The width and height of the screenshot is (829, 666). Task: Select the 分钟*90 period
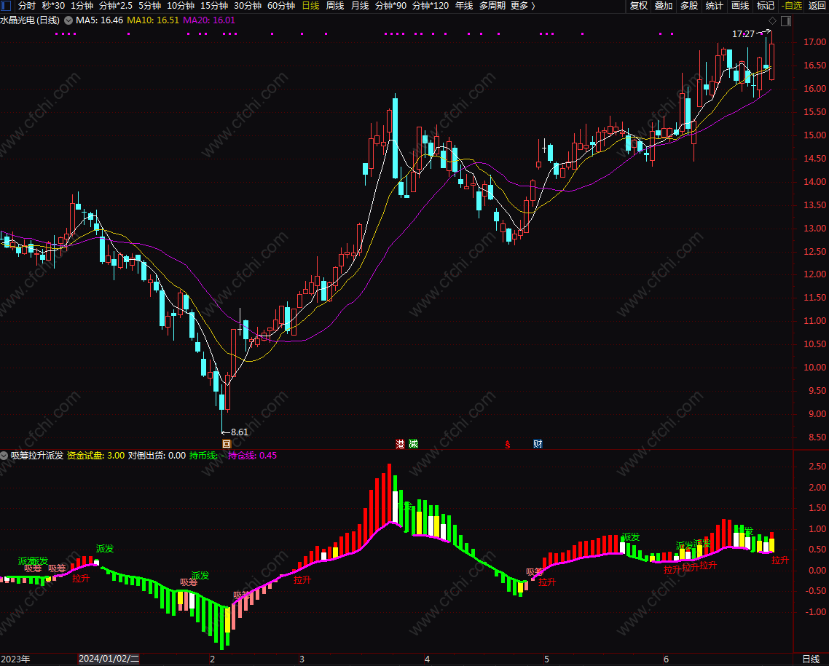pos(390,6)
